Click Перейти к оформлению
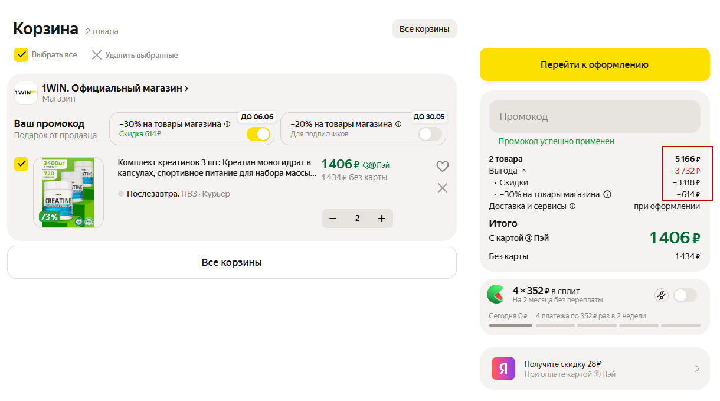Screen dimensions: 720x401 pyautogui.click(x=595, y=64)
